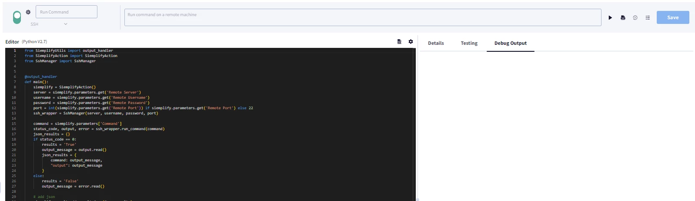695x201 pixels.
Task: Click the 'ssh_wrapper = SshManager(...)' line
Action: coord(96,113)
